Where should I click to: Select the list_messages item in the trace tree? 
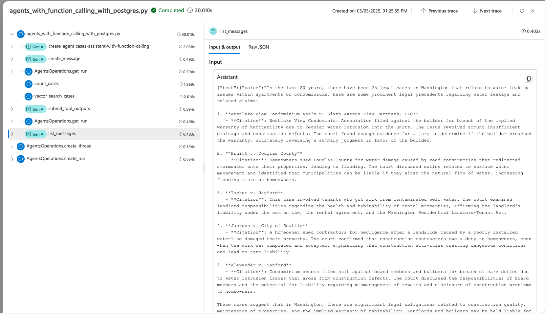click(62, 134)
